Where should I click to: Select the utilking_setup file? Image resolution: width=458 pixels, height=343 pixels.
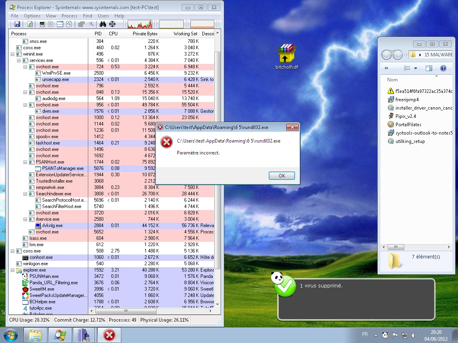point(406,141)
